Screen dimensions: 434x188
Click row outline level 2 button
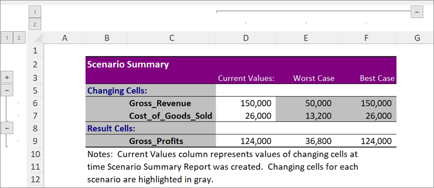click(19, 37)
